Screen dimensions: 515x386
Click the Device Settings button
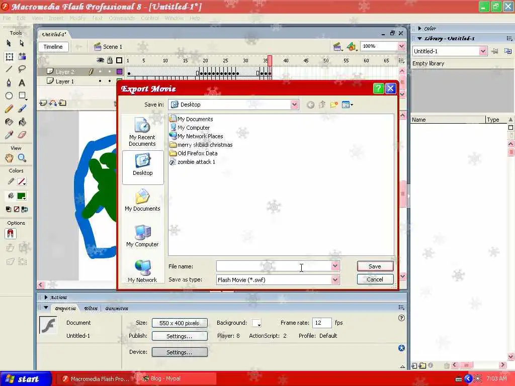[180, 352]
